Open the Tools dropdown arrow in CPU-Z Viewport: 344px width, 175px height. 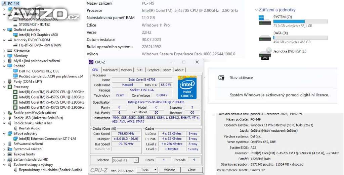click(x=155, y=170)
